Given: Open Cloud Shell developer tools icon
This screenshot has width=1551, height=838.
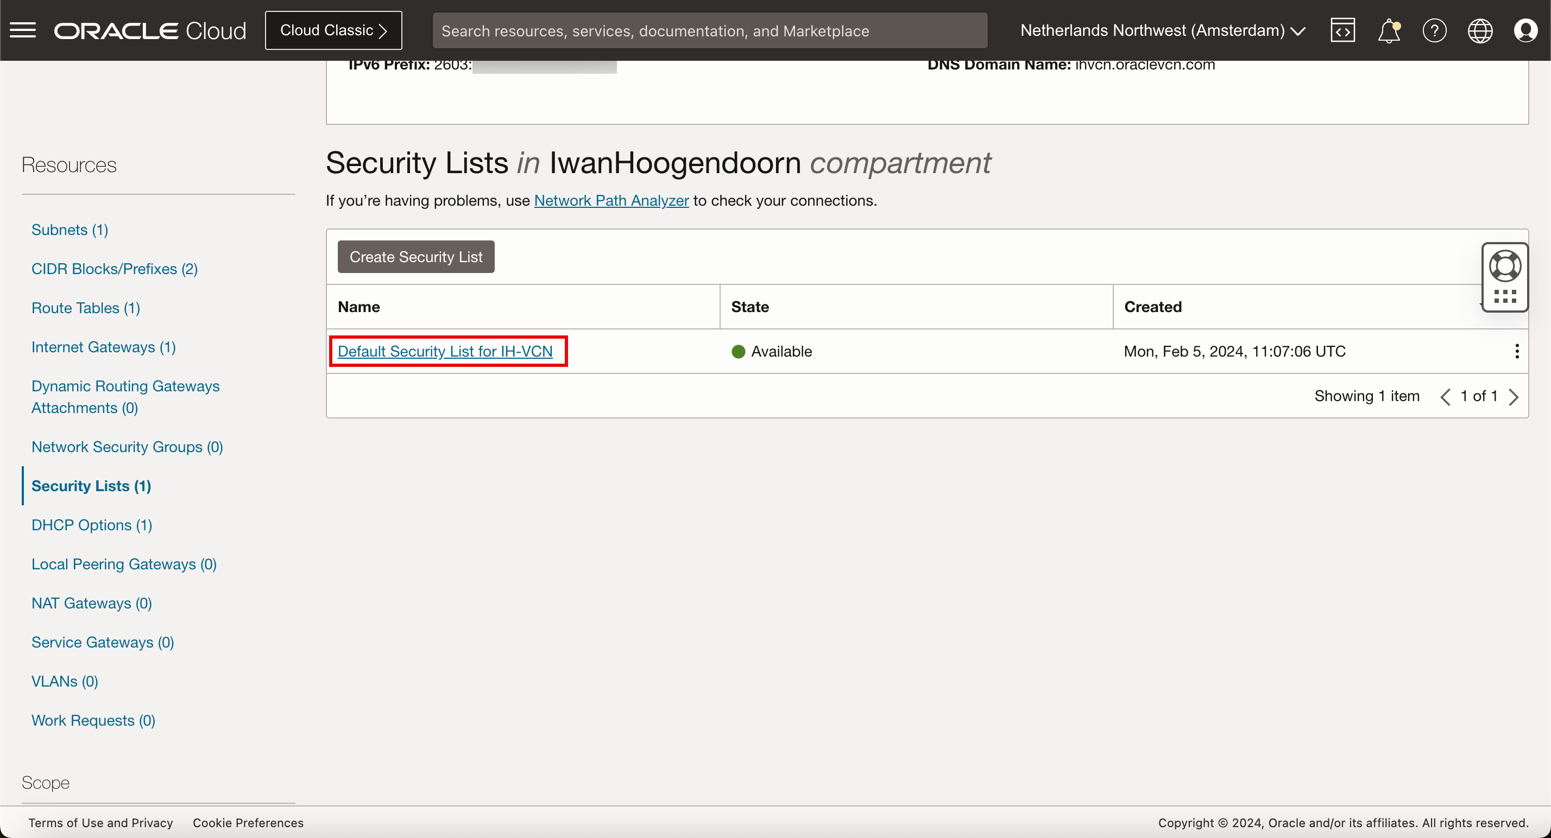Looking at the screenshot, I should coord(1342,30).
